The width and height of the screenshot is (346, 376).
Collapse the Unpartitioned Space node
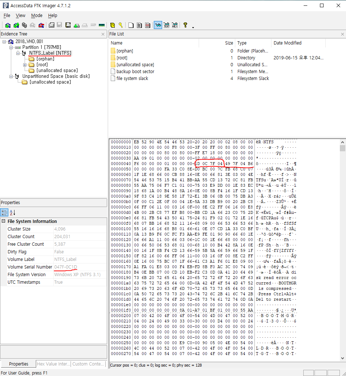tap(11, 76)
